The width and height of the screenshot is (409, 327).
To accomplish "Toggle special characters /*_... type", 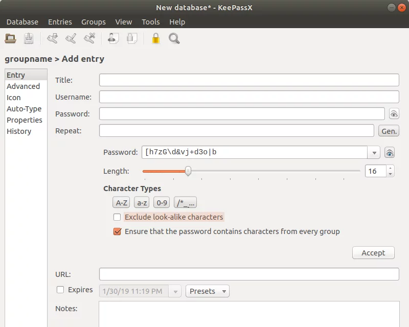I will point(185,203).
